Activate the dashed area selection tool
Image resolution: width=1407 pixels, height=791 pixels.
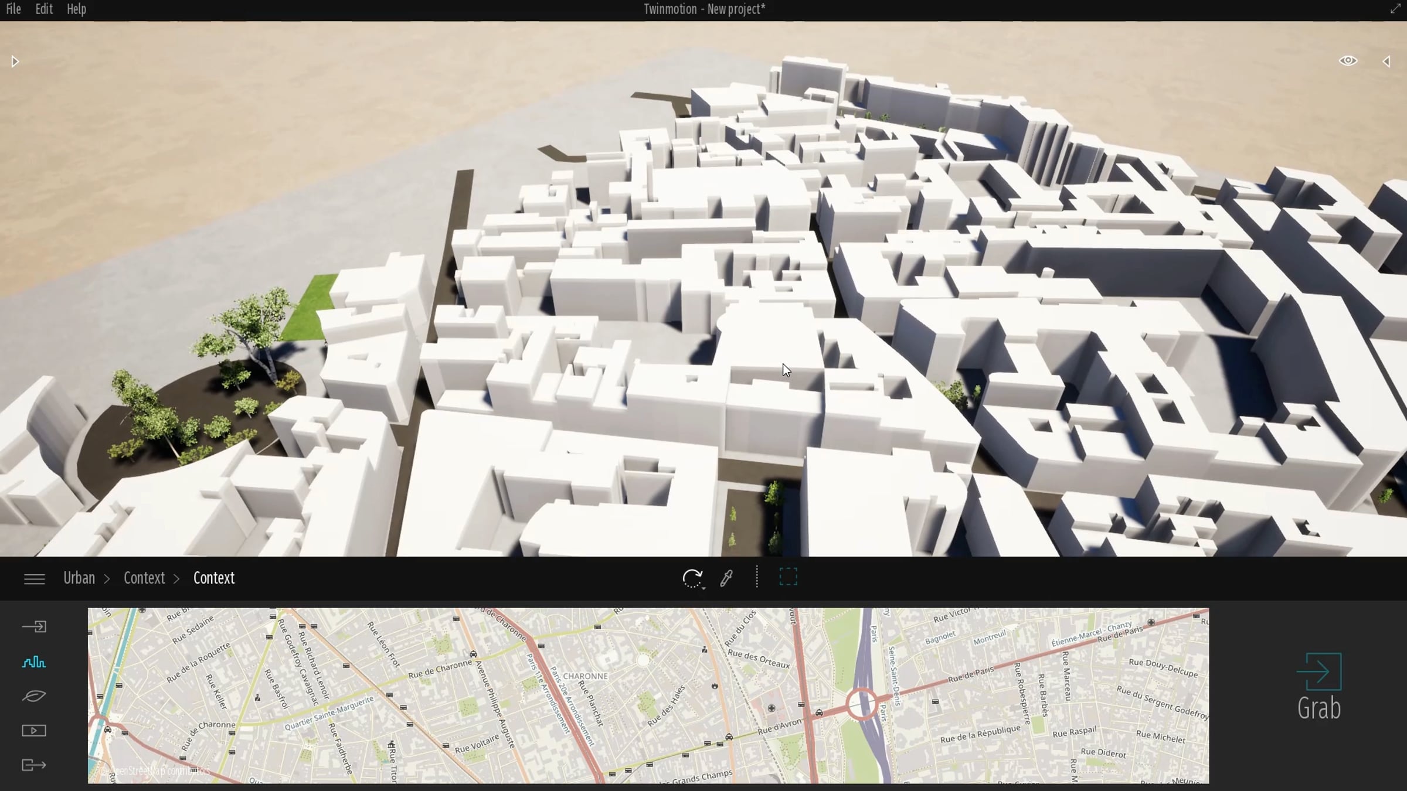tap(788, 577)
